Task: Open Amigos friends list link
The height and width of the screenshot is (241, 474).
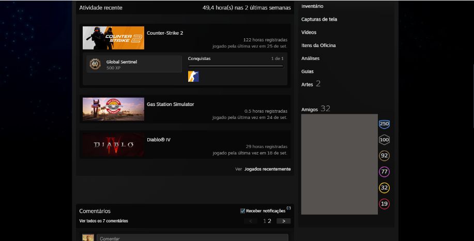Action: pos(309,110)
